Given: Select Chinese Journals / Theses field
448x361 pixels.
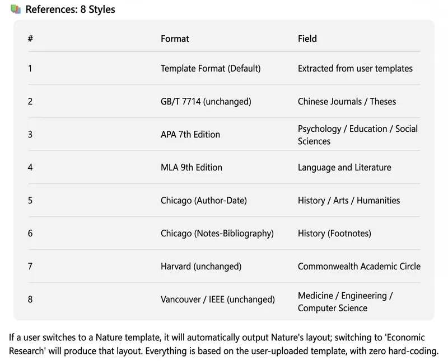Looking at the screenshot, I should pyautogui.click(x=347, y=102).
